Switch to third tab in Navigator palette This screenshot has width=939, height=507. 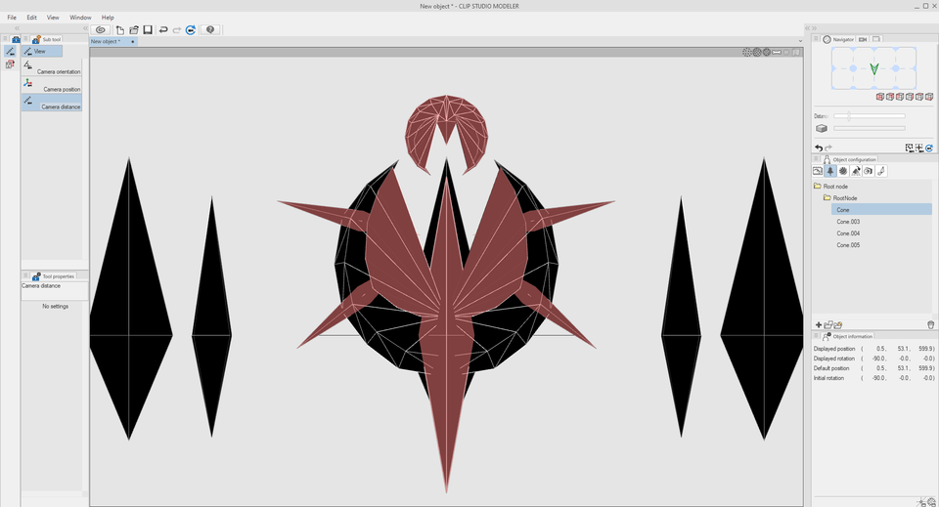point(876,39)
